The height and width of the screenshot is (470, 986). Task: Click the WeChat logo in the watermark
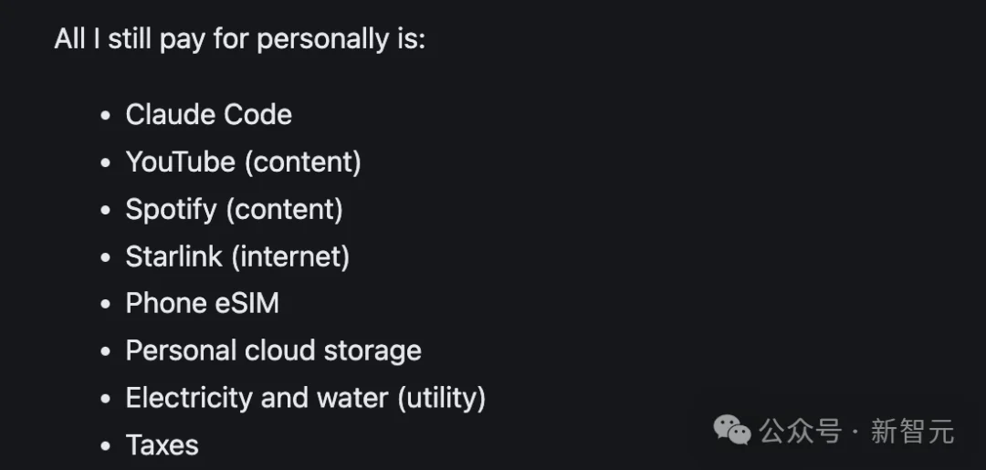coord(732,431)
